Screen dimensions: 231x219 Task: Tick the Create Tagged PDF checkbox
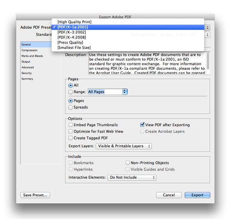[x=70, y=138]
